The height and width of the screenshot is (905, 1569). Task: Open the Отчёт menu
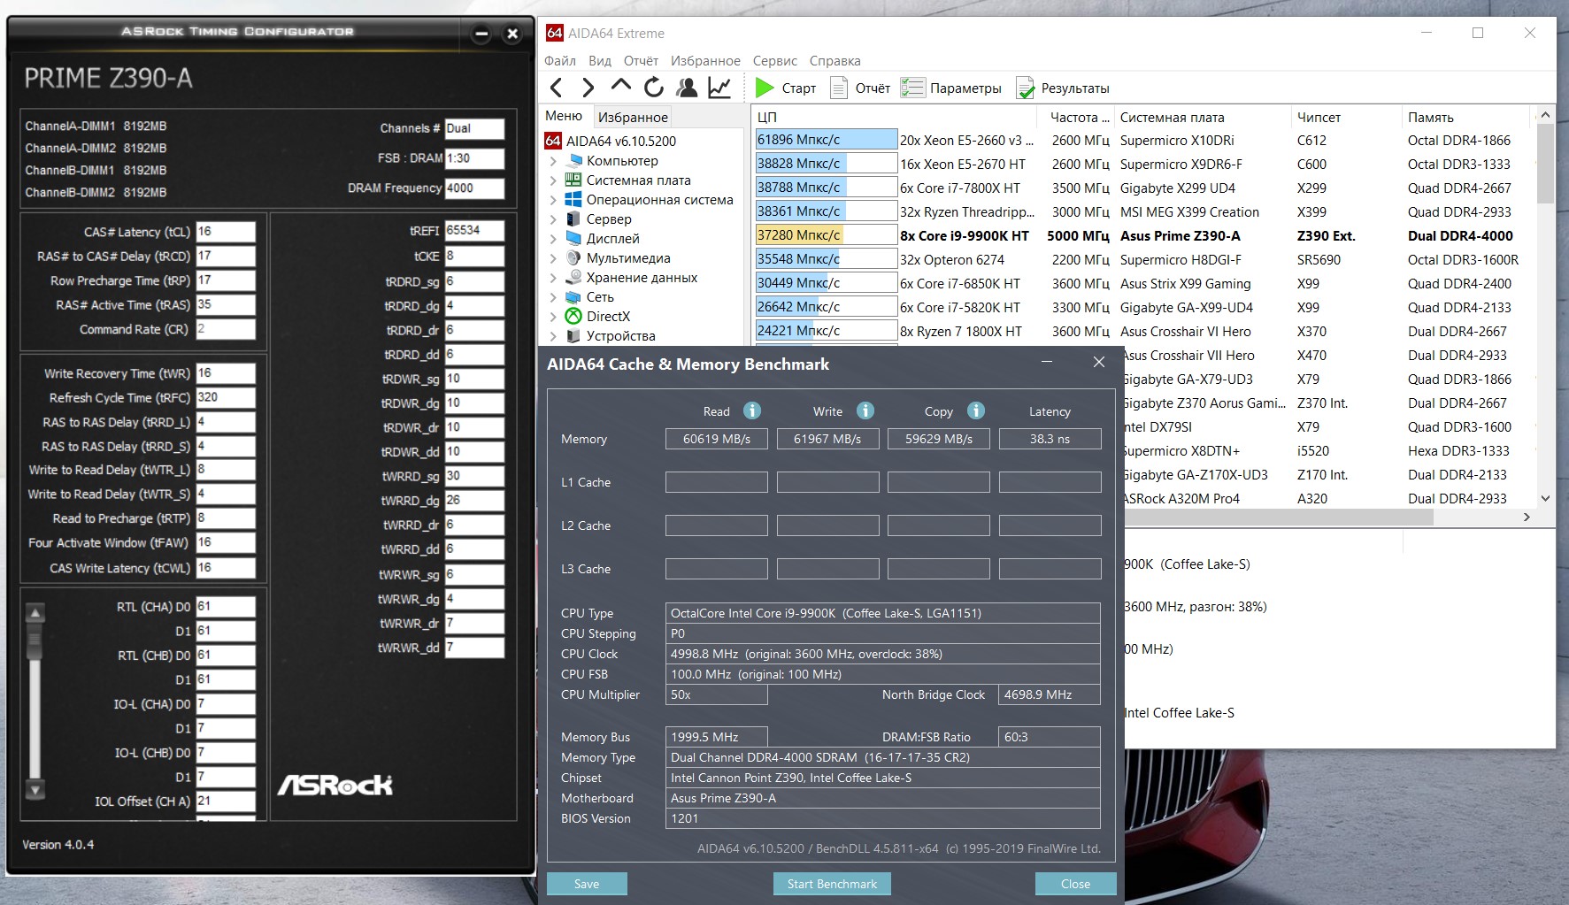click(x=641, y=61)
